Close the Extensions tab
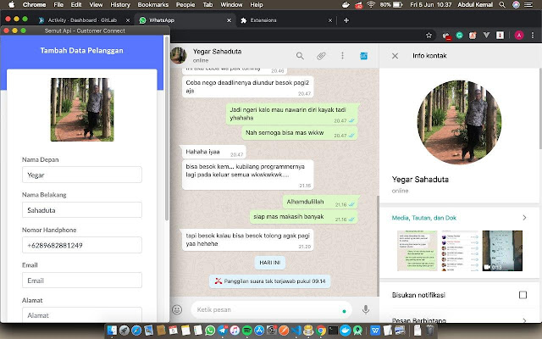 click(329, 20)
